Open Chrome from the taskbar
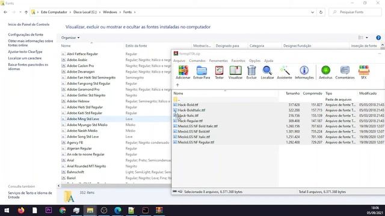 (x=63, y=211)
